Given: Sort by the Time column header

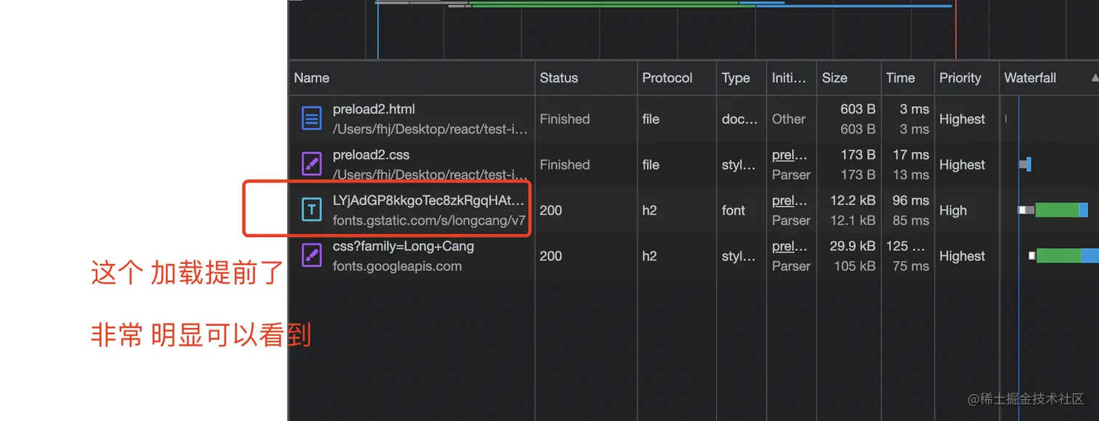Looking at the screenshot, I should tap(900, 78).
